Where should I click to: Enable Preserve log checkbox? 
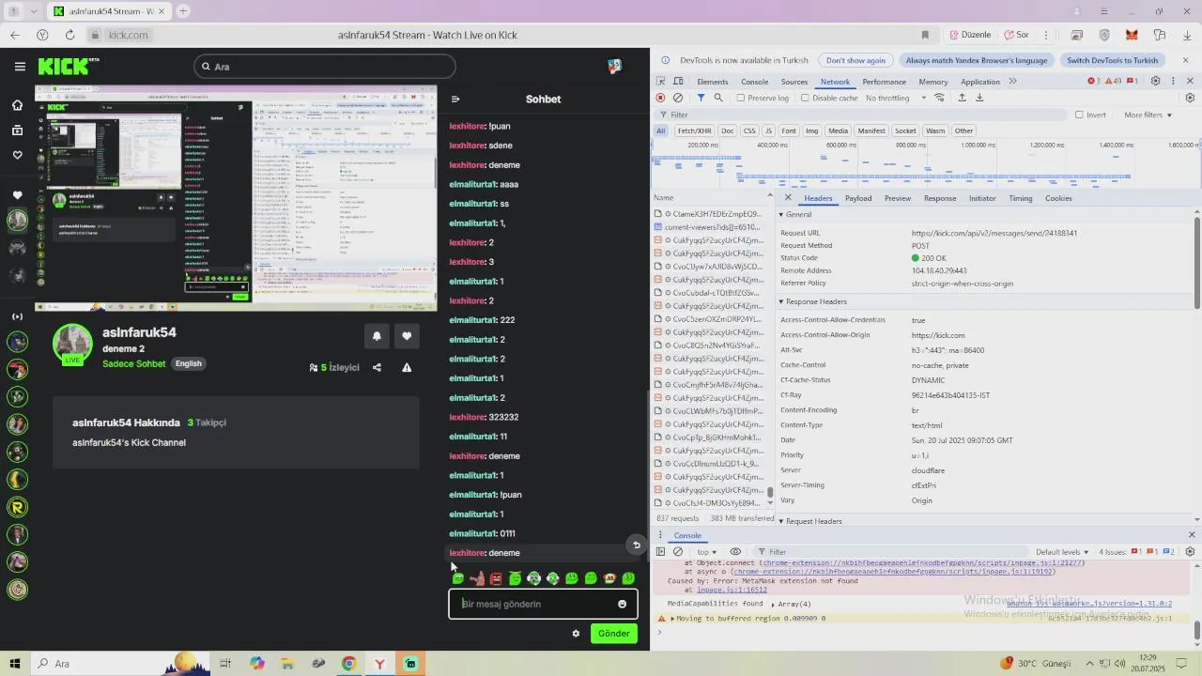[x=740, y=98]
